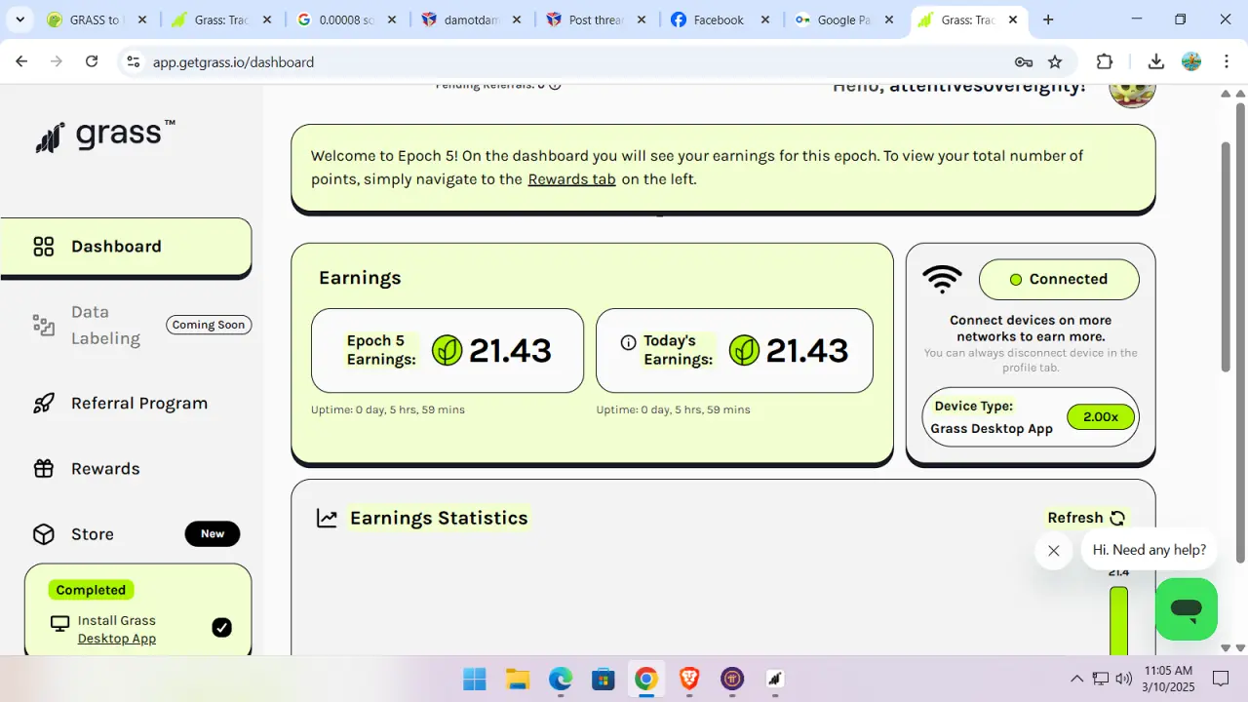View site information icon in address bar
This screenshot has width=1248, height=702.
(x=134, y=61)
